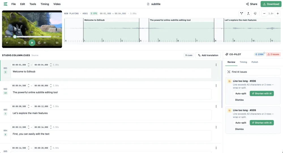The height and width of the screenshot is (153, 283).
Task: Click the split cue icon above the waveform
Action: click(x=241, y=13)
